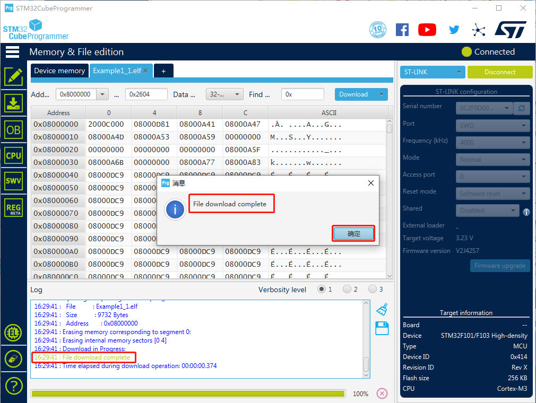Cancel operation via progress X icon
Screen dimensions: 536x403
point(382,393)
